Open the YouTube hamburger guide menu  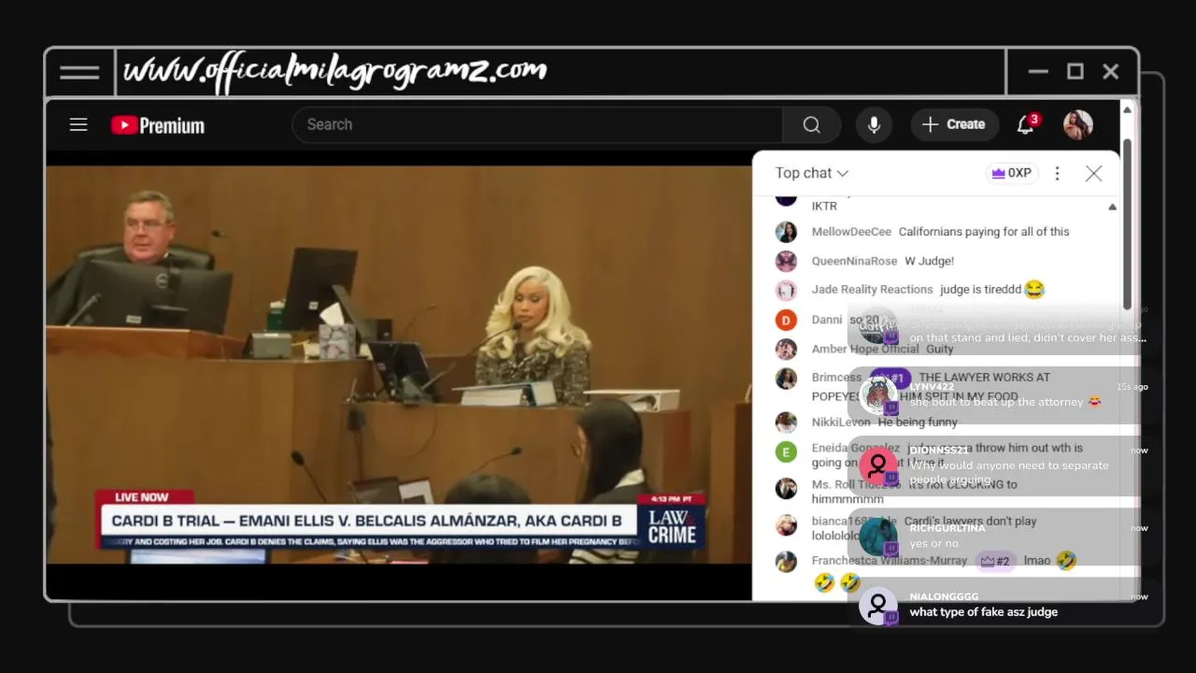pos(78,124)
